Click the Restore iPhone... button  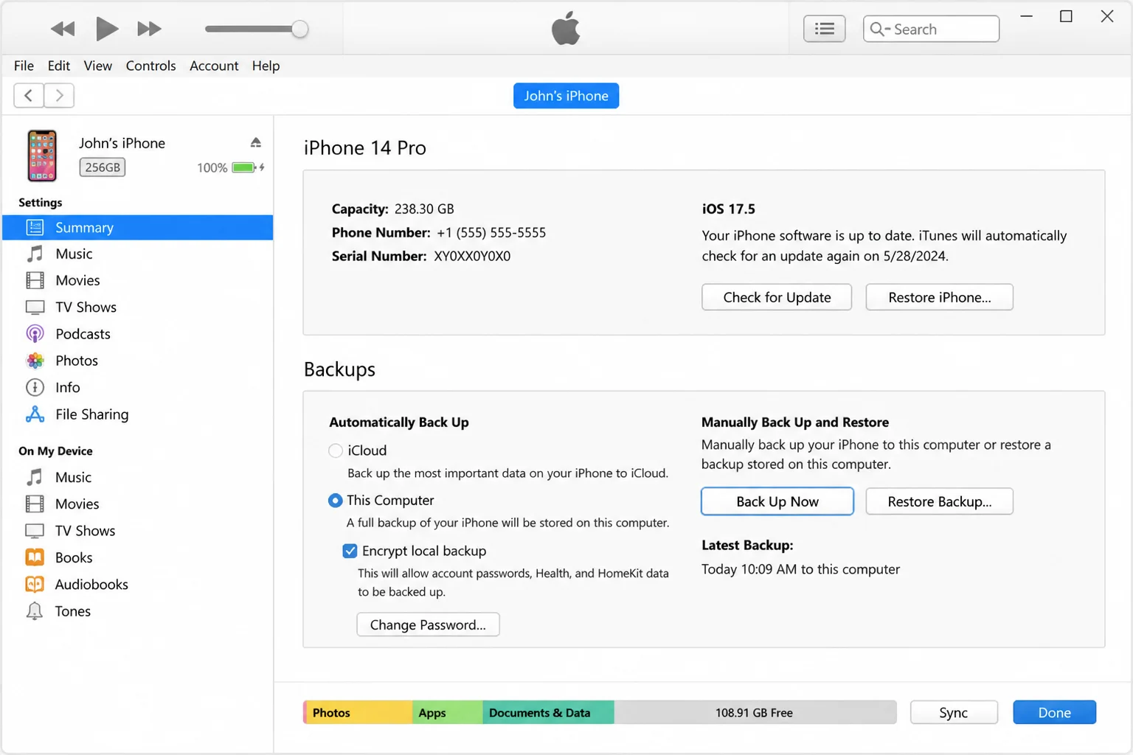(939, 297)
